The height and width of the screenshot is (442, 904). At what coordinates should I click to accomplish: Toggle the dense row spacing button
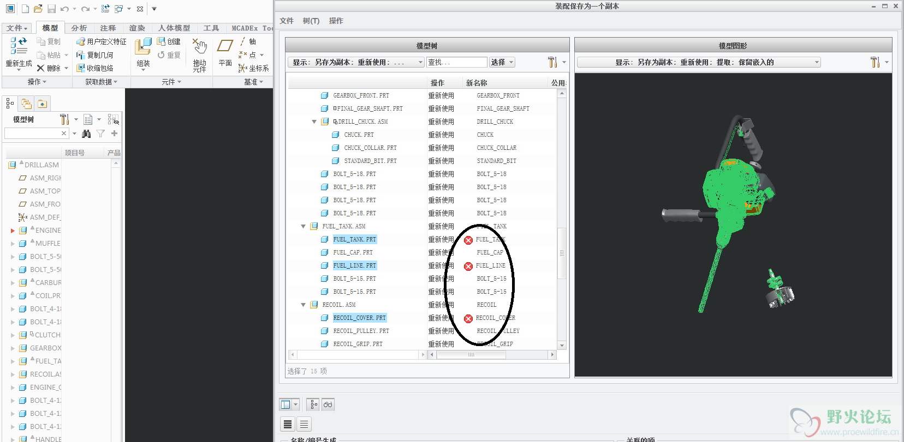288,424
